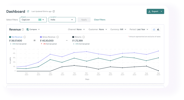Click the Clear Filters link
Viewport: 184px width, 100px height.
click(x=100, y=20)
